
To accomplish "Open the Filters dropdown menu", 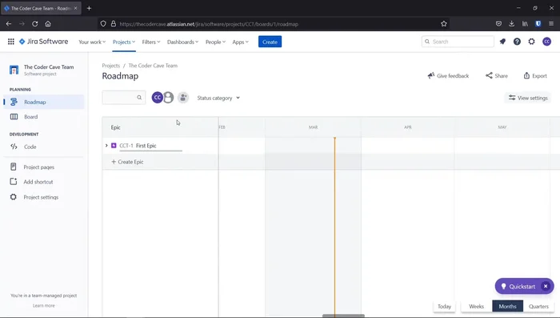I will pyautogui.click(x=151, y=42).
